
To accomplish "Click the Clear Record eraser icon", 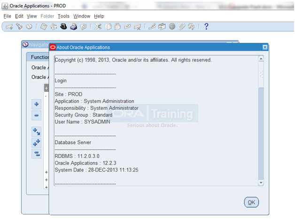I will pyautogui.click(x=127, y=26).
